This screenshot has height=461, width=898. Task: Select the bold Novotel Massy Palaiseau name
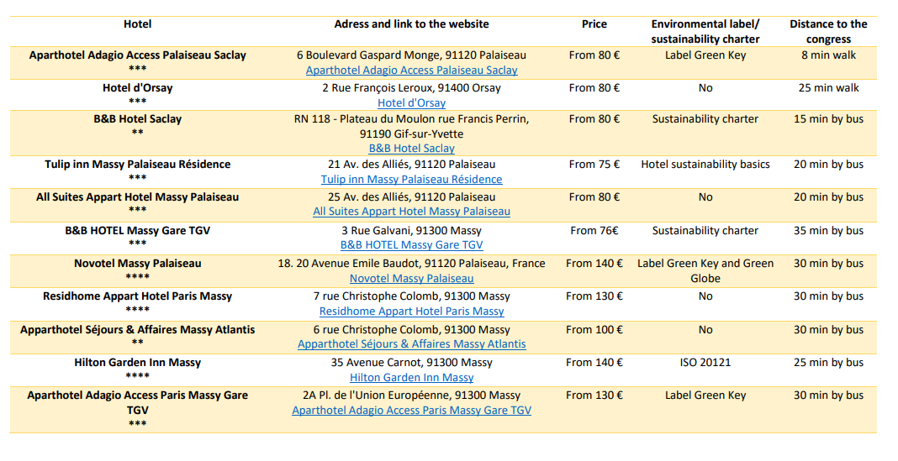(137, 264)
